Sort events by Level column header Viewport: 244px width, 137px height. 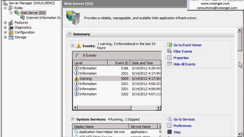(90, 63)
